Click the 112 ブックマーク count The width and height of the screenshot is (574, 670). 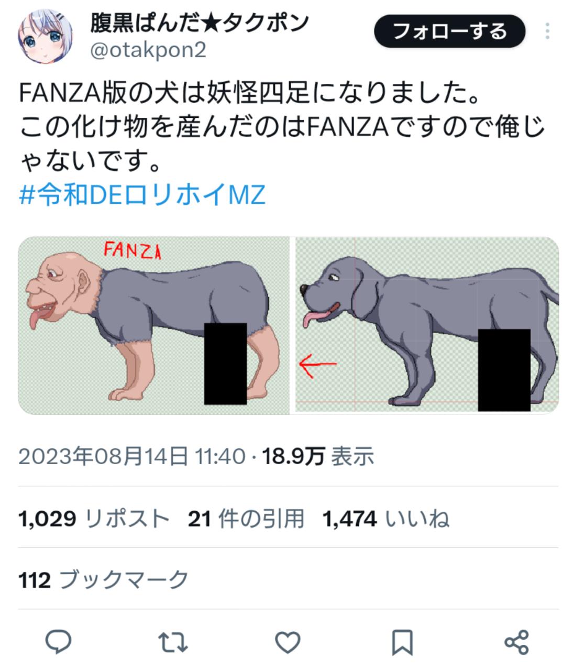pyautogui.click(x=103, y=580)
